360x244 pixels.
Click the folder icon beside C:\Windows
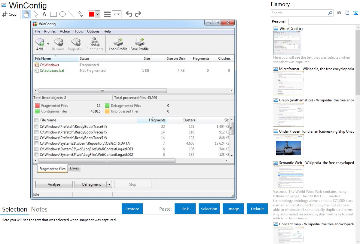[37, 65]
